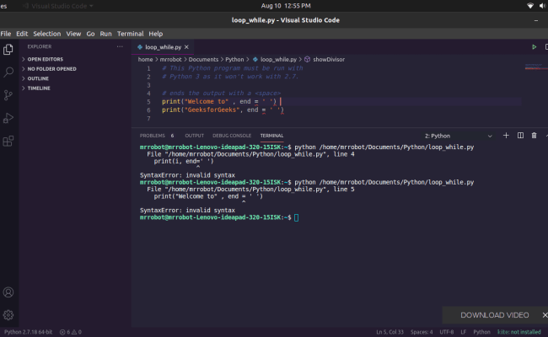Switch to the Output panel tab
Viewport: 548px width, 337px height.
pos(194,136)
